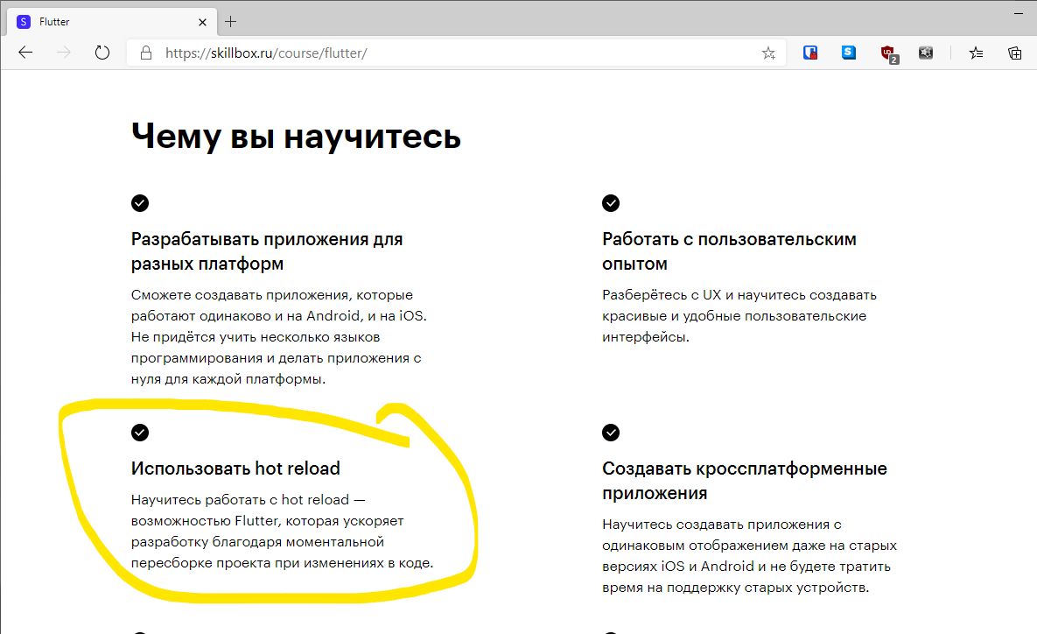The image size is (1037, 634).
Task: Open the favorites list button
Action: click(976, 53)
